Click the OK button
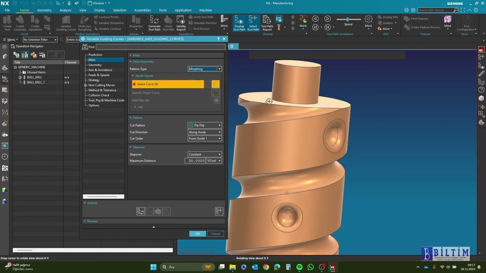486x273 pixels. coord(197,234)
